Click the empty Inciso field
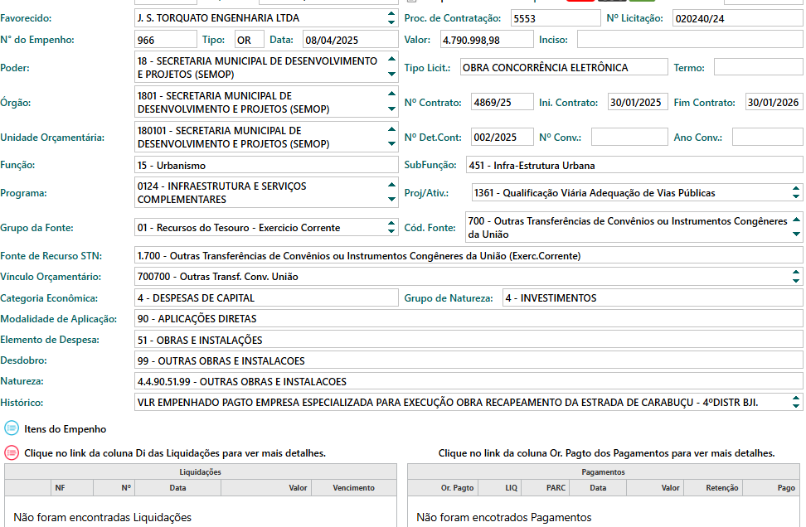 (x=690, y=40)
